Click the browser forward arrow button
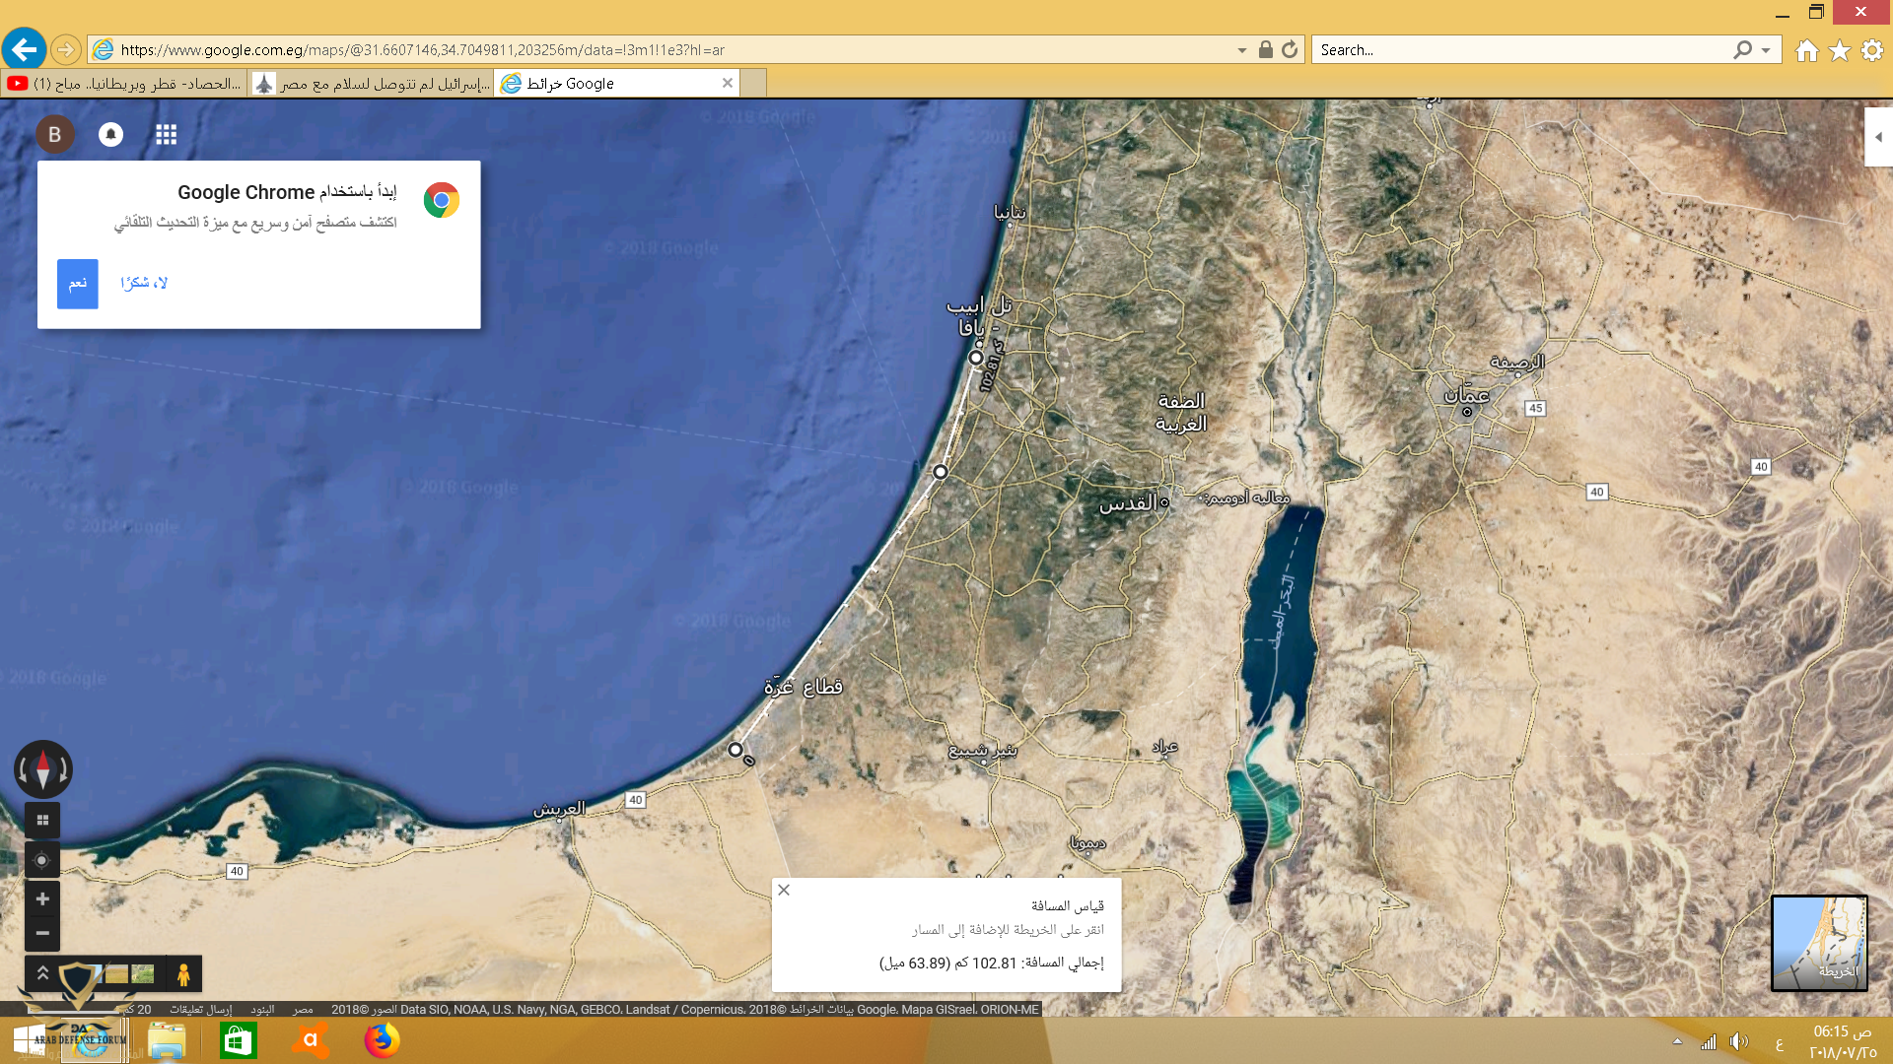1893x1064 pixels. (x=65, y=49)
